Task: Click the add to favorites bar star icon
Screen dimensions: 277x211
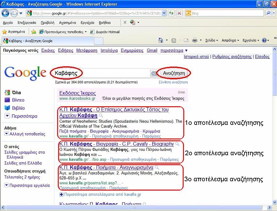Action: [x=34, y=32]
